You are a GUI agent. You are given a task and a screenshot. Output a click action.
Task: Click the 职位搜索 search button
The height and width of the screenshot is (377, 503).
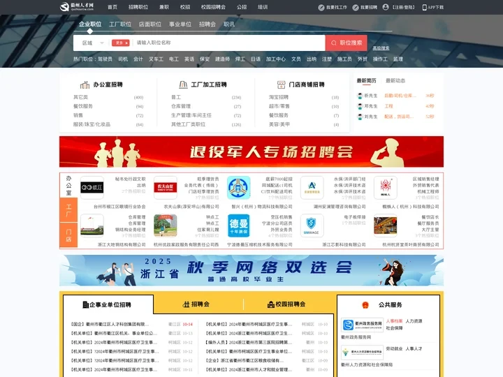(347, 43)
